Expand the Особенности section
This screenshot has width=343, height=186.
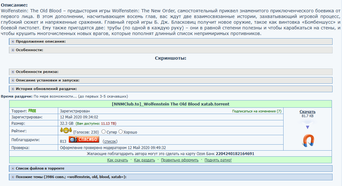(x=171, y=50)
